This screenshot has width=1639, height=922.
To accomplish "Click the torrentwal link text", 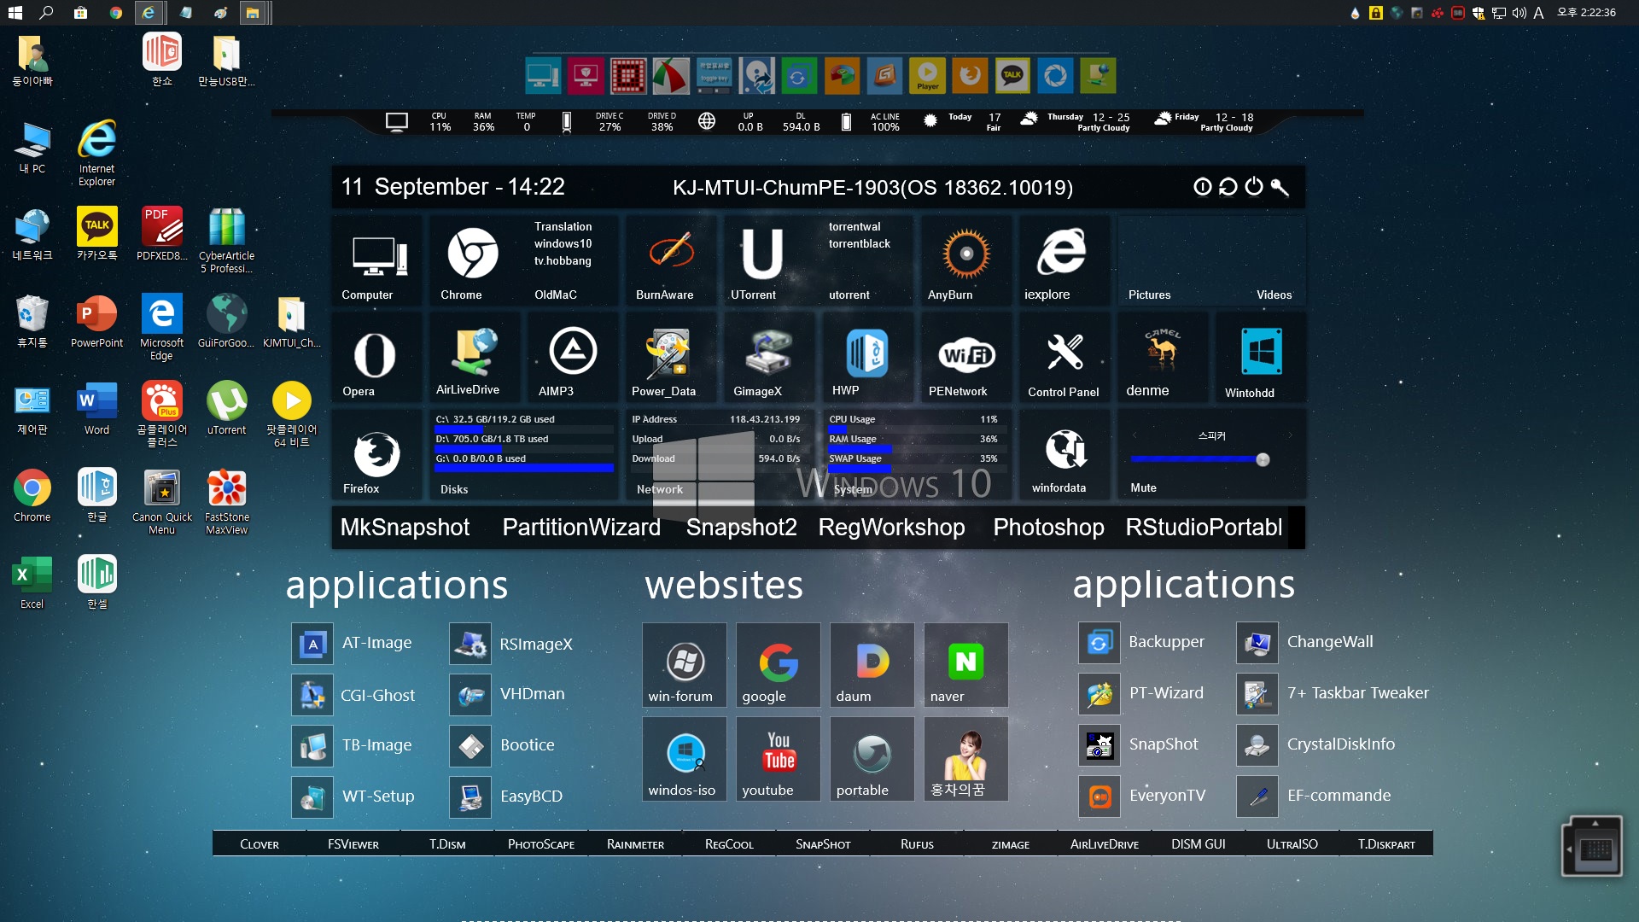I will click(x=854, y=227).
